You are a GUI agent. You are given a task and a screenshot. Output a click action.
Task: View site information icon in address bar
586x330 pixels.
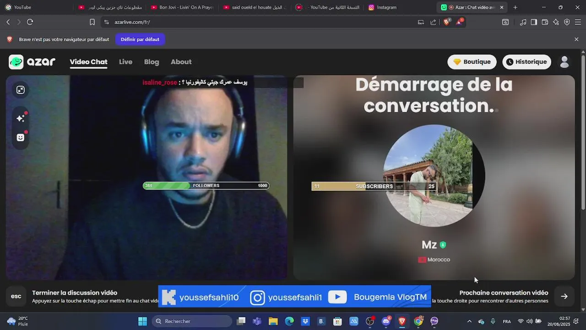(x=106, y=22)
